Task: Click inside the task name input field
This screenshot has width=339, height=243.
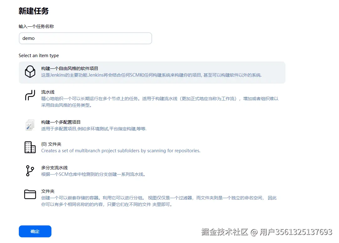Action: click(x=85, y=38)
